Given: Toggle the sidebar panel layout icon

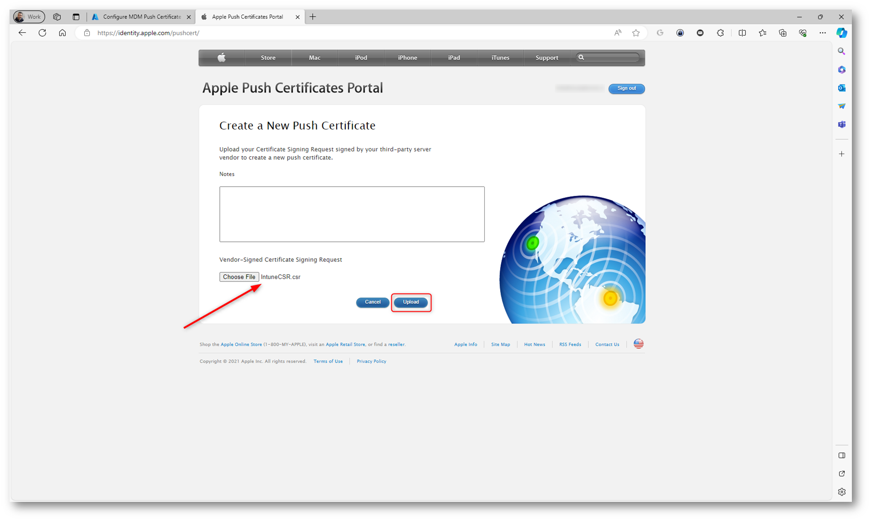Looking at the screenshot, I should pos(841,455).
